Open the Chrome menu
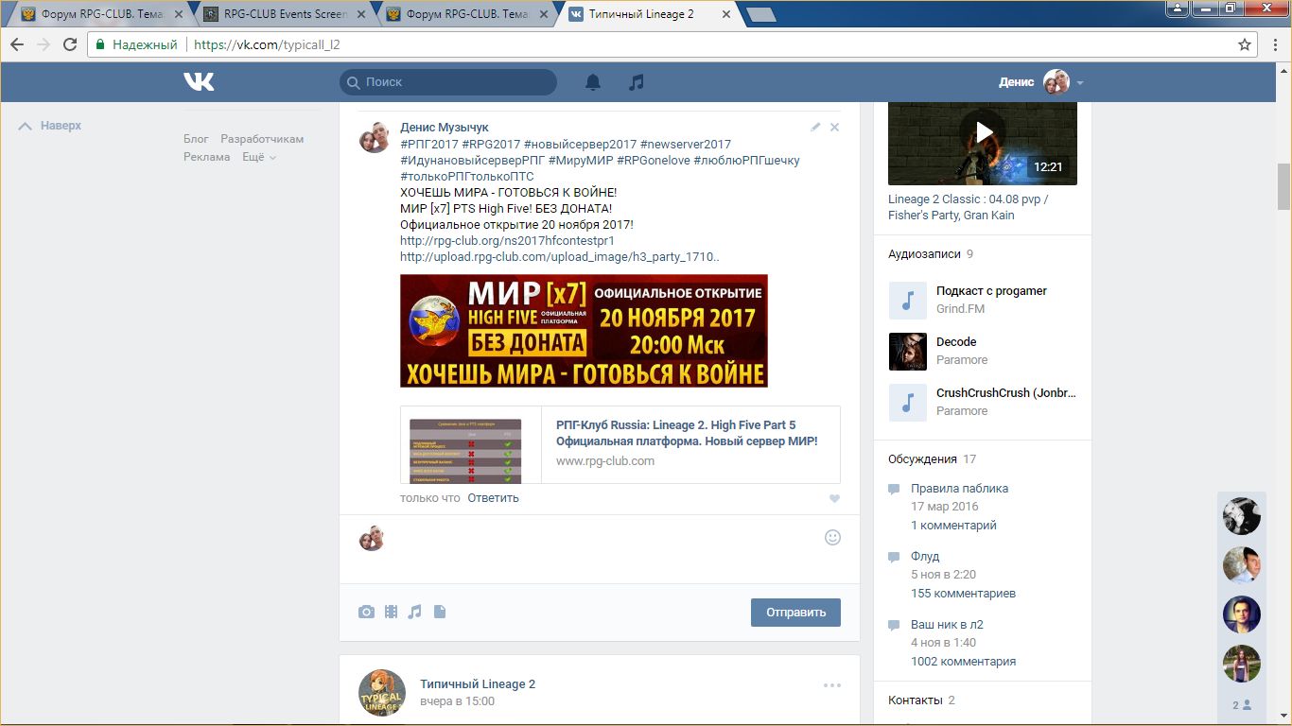The width and height of the screenshot is (1292, 726). point(1274,44)
